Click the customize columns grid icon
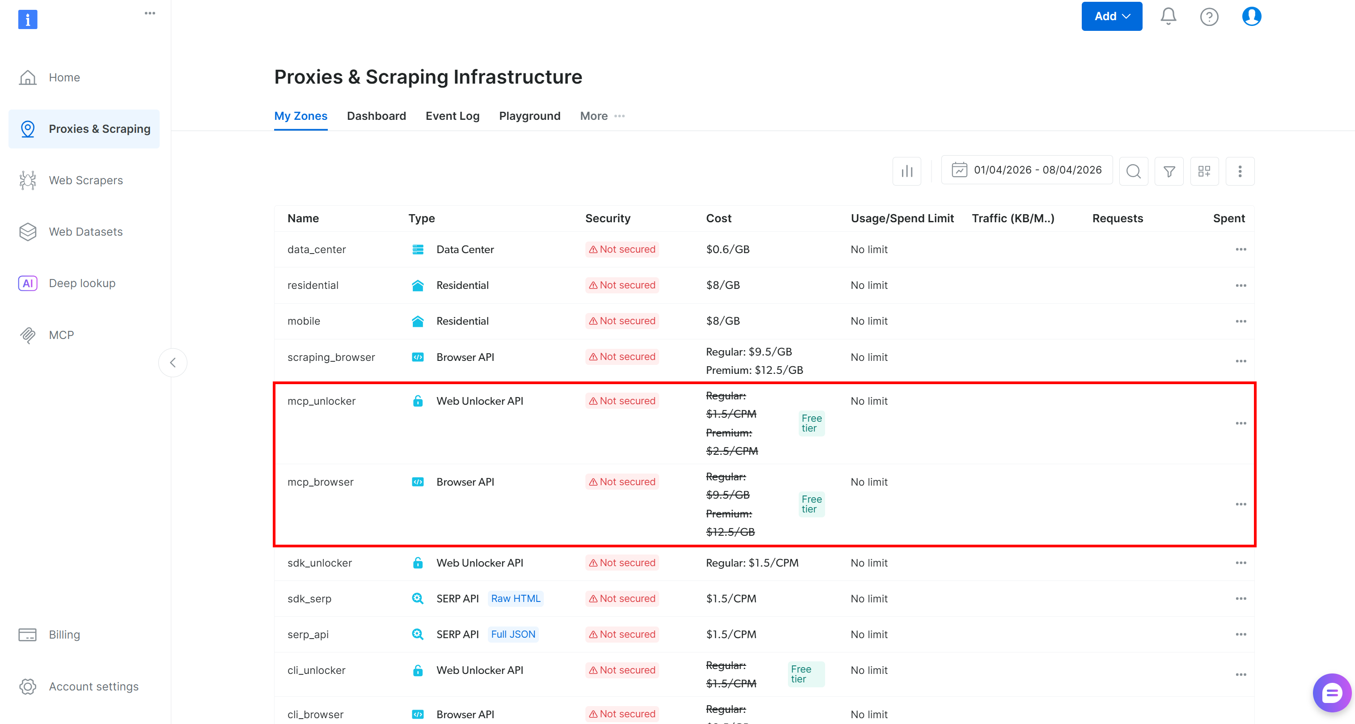Screen dimensions: 1355x724 click(1204, 171)
